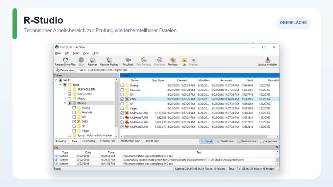Uncheck the MyPhoto9.JPG checkbox
The width and height of the screenshot is (333, 187).
(x=122, y=127)
